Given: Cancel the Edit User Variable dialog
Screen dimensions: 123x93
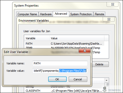Looking at the screenshot, I should coord(78,79).
